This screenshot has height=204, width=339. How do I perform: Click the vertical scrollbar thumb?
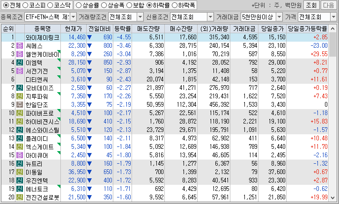[x=333, y=45]
